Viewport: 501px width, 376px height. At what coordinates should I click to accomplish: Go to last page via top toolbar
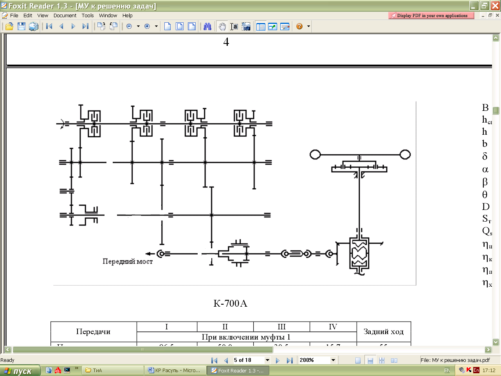[85, 26]
